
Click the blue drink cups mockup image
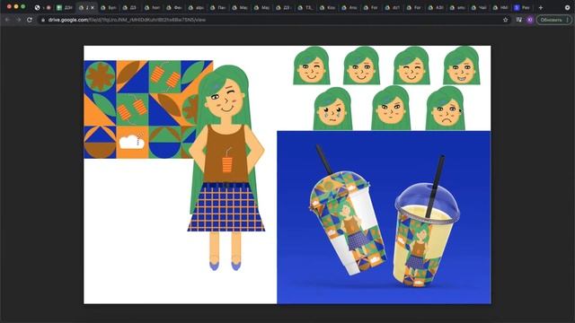click(384, 217)
